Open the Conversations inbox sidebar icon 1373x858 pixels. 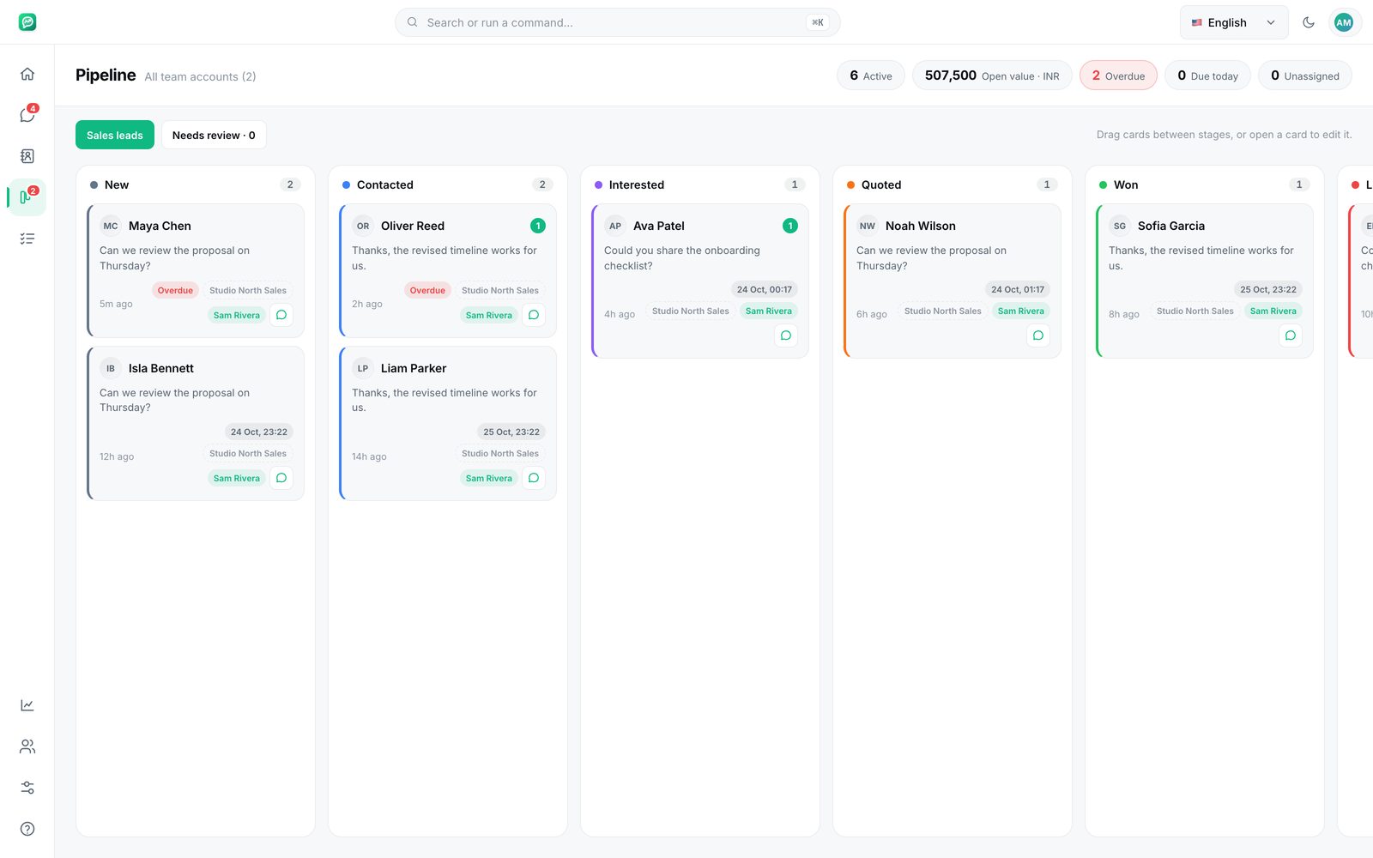click(27, 115)
